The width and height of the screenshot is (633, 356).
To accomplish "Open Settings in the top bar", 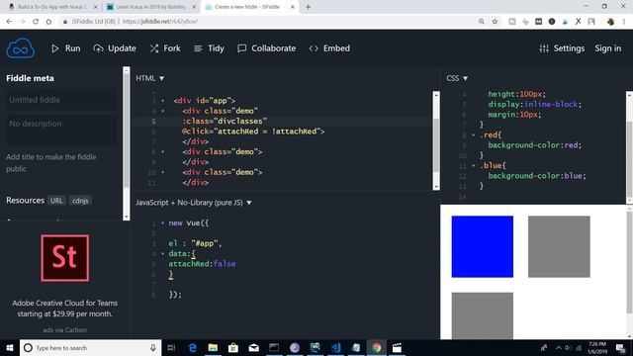I will 562,48.
